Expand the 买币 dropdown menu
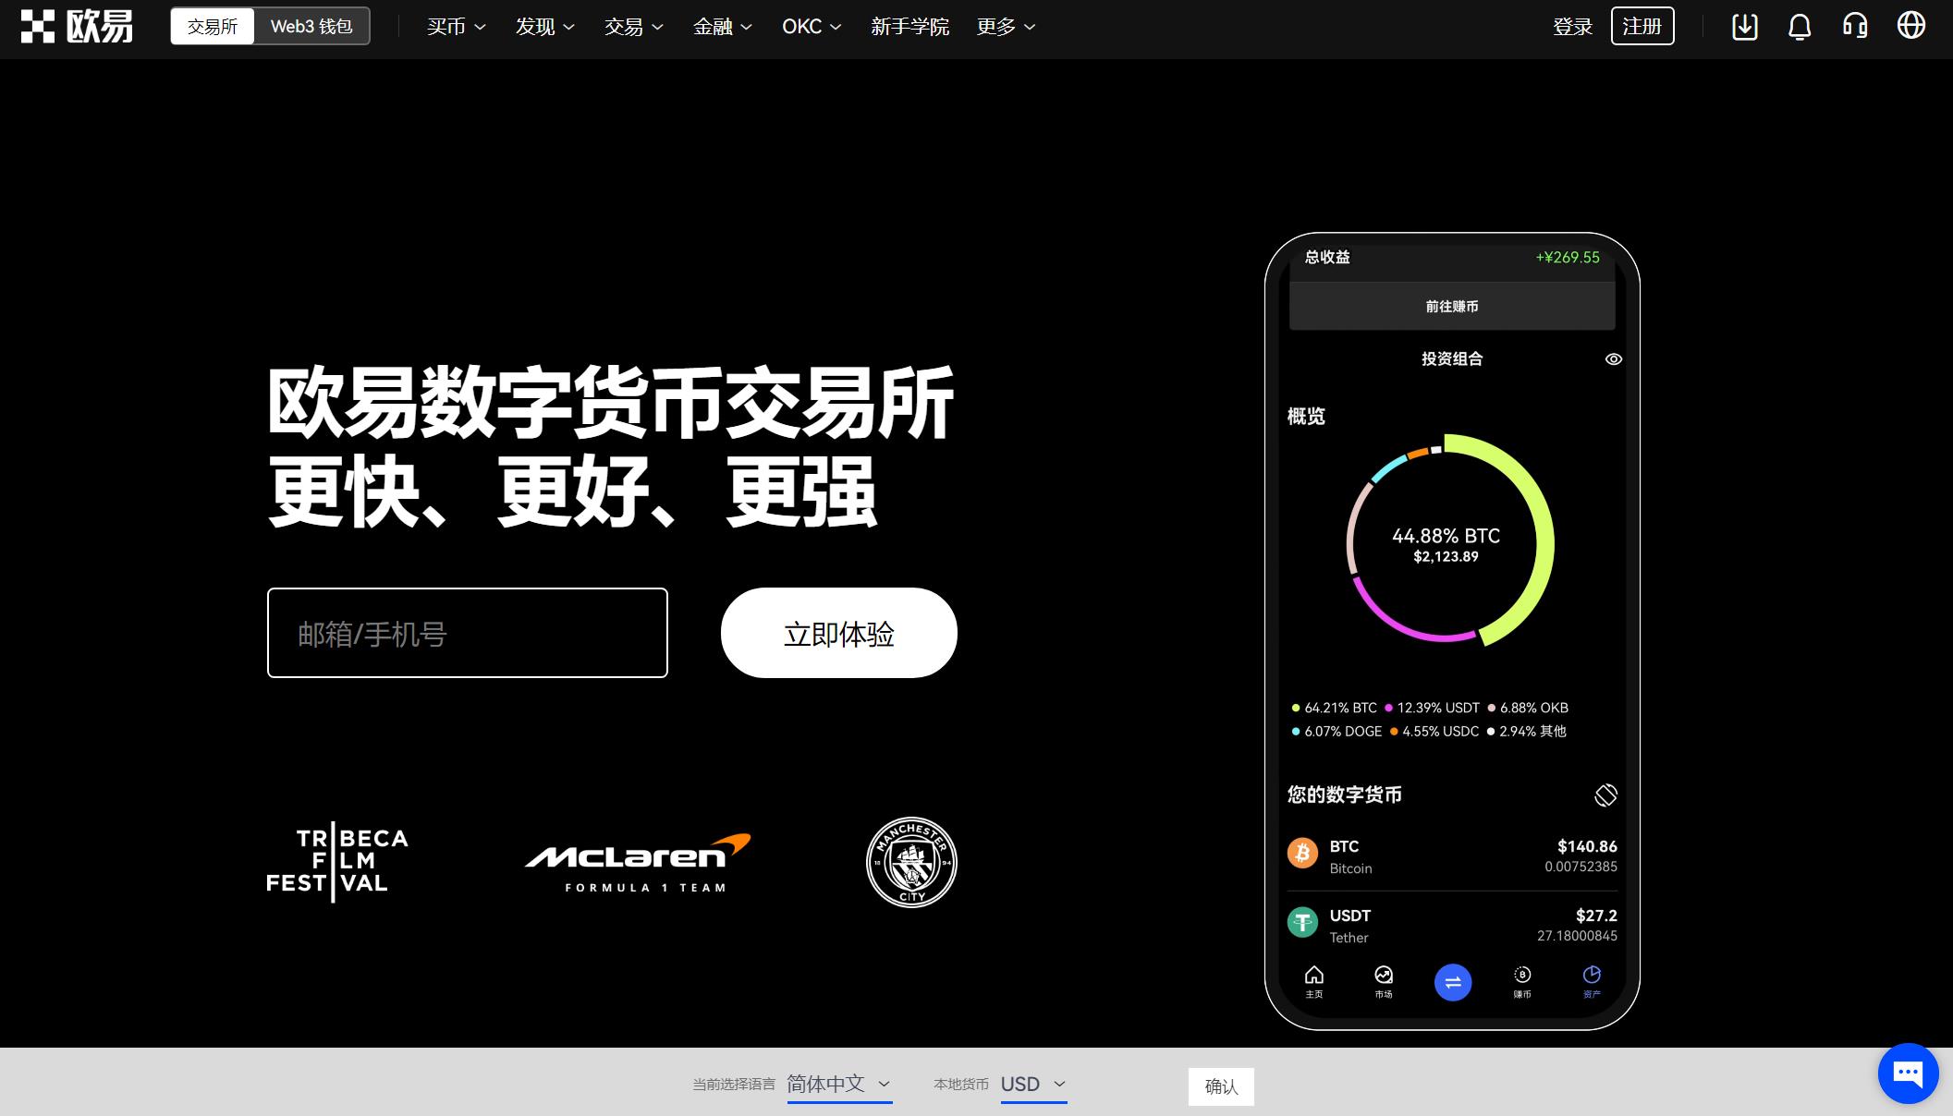 (x=451, y=27)
